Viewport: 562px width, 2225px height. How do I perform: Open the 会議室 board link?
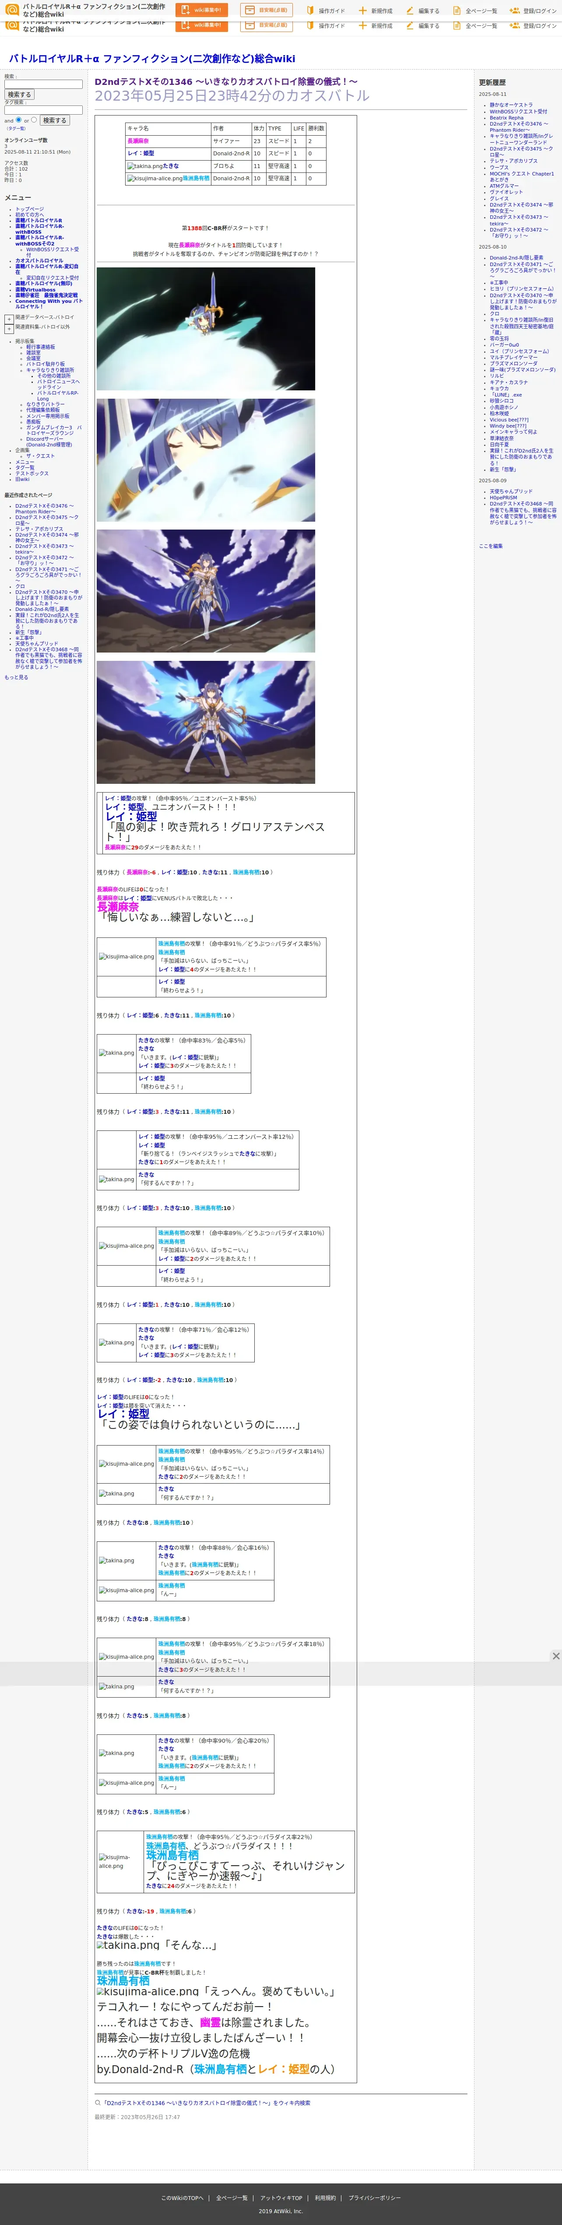(33, 358)
